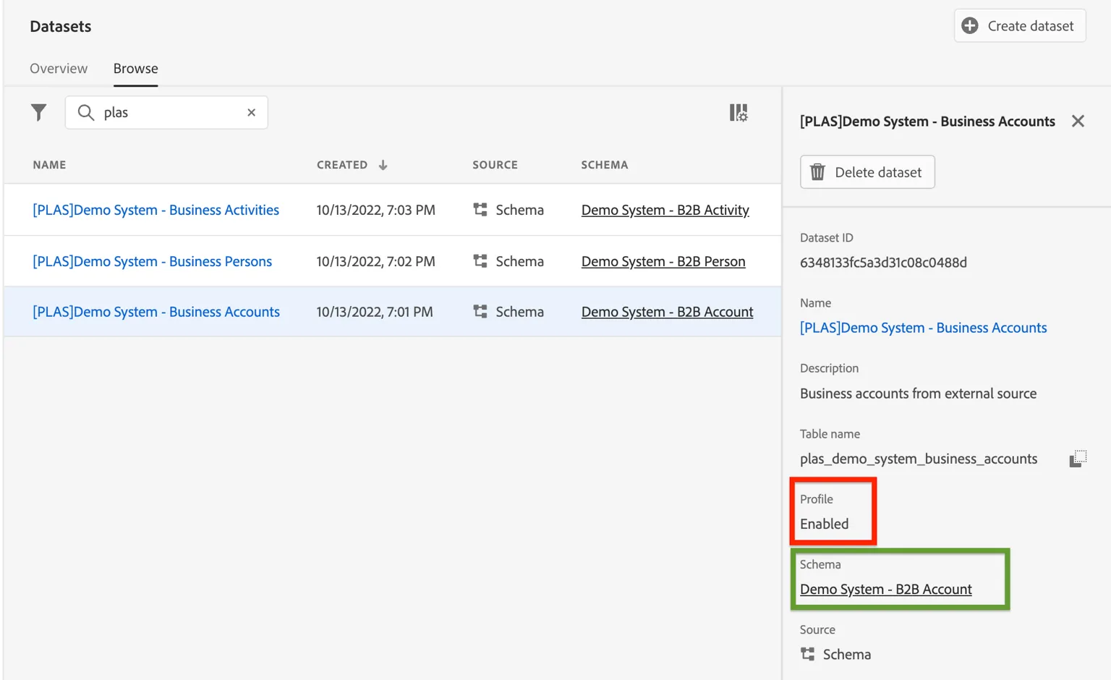This screenshot has width=1111, height=680.
Task: Sort datasets by Created column
Action: [x=352, y=165]
